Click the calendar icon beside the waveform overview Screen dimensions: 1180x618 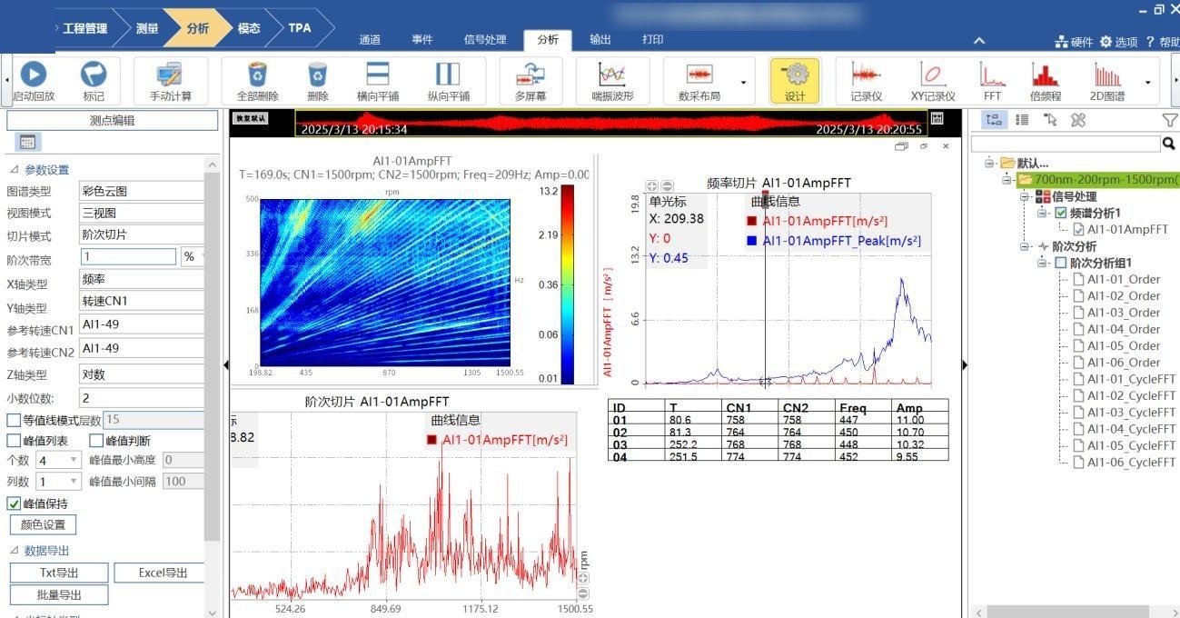937,118
